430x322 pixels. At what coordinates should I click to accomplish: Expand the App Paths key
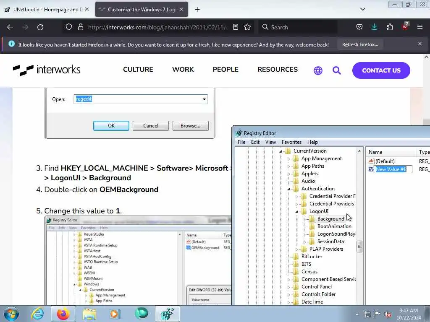click(x=288, y=166)
